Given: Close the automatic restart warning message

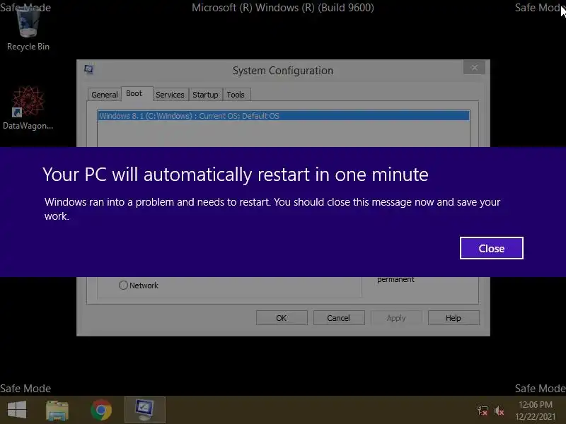Looking at the screenshot, I should point(491,248).
